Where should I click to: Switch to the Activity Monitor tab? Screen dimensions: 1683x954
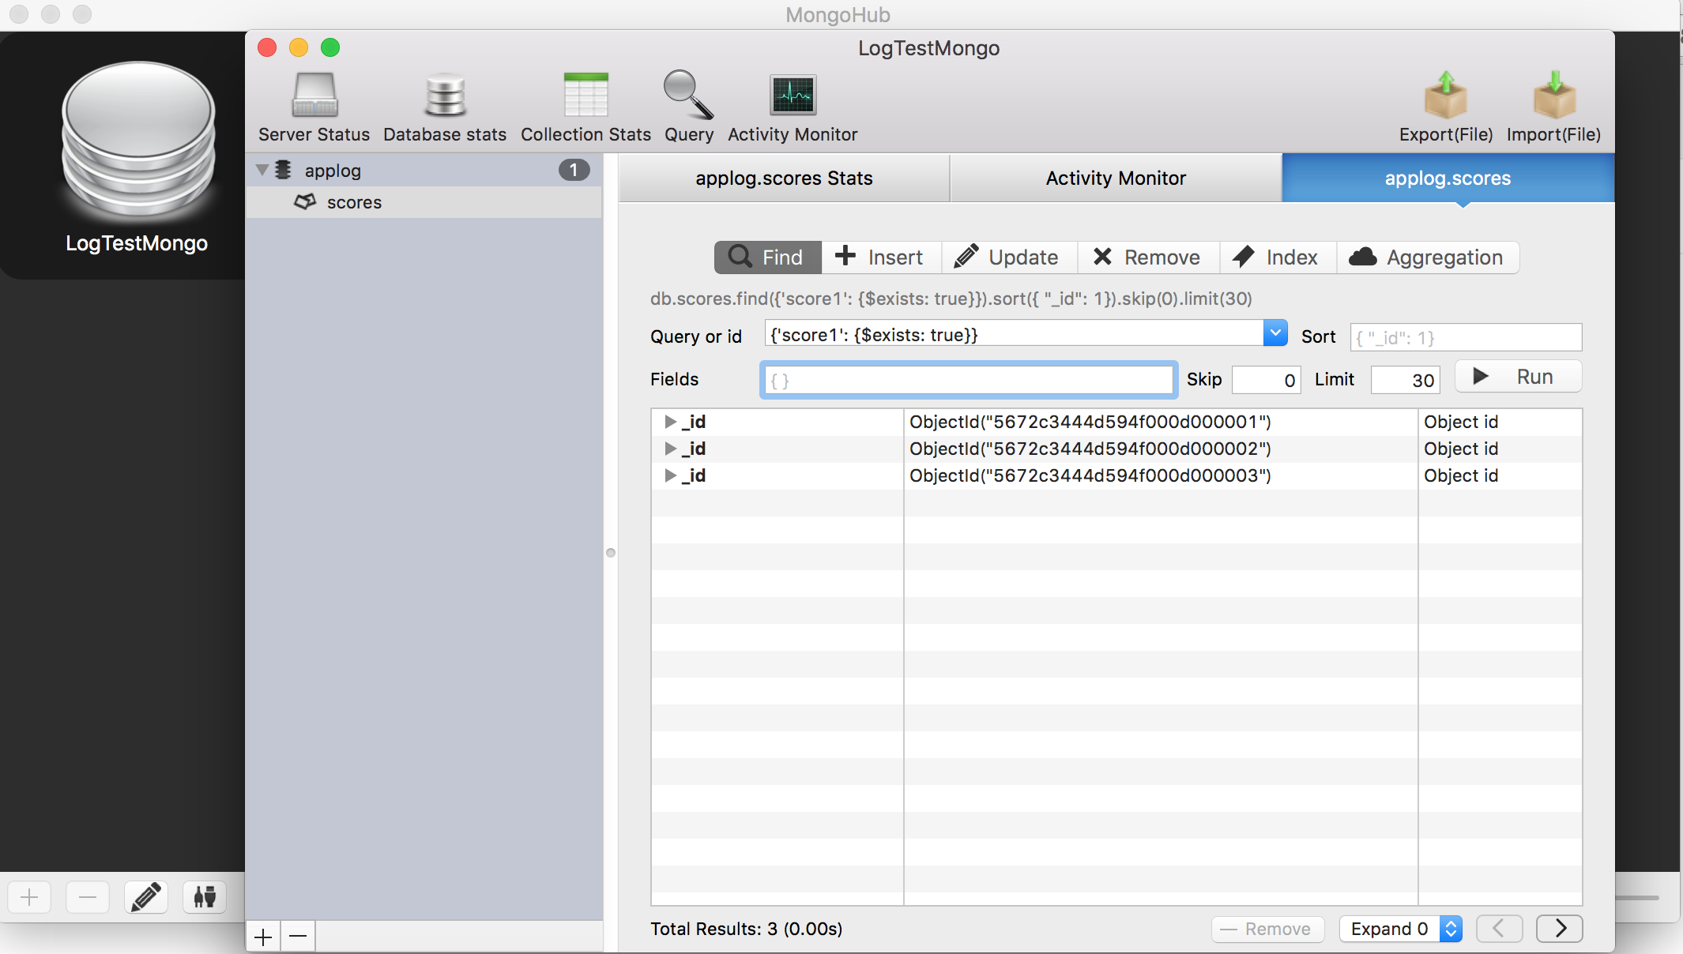pos(1116,178)
